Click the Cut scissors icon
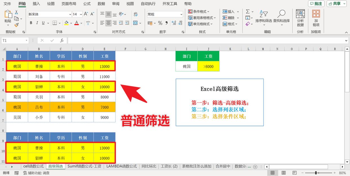This screenshot has height=176, width=350. pos(16,12)
